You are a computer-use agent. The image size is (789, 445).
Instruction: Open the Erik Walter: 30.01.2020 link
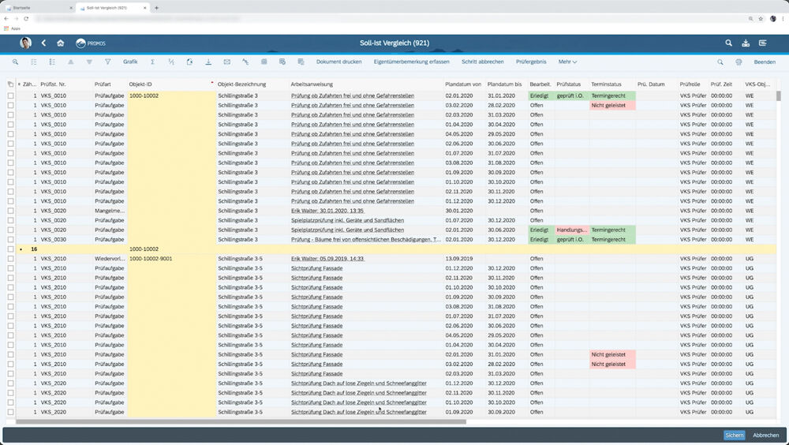327,211
